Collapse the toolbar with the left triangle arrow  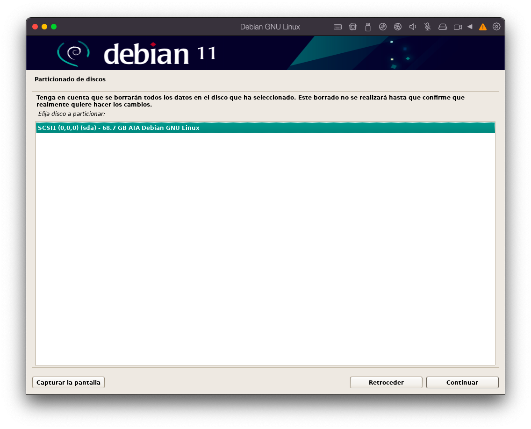pos(470,27)
